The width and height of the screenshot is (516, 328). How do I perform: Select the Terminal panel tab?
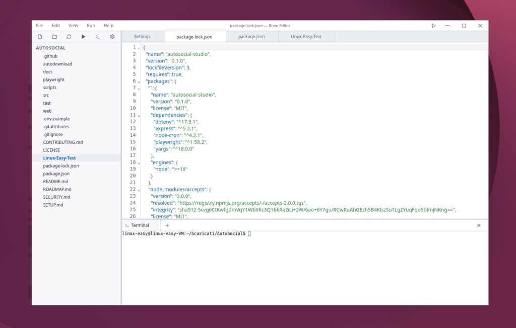(x=140, y=225)
